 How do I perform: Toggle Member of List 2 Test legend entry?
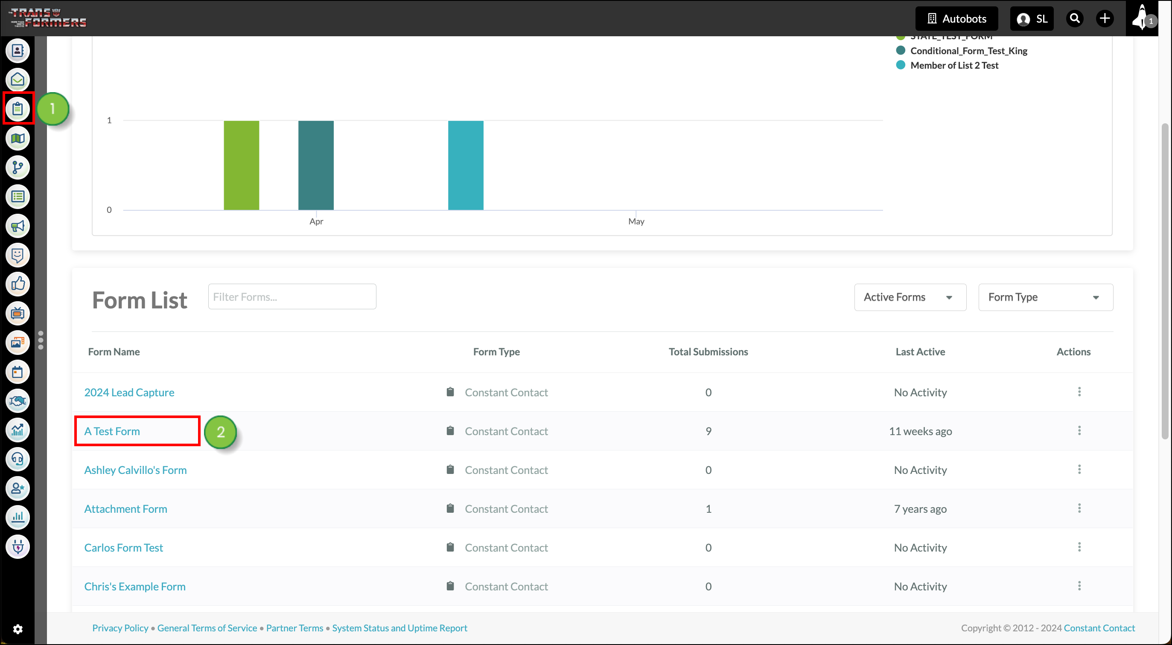click(947, 65)
